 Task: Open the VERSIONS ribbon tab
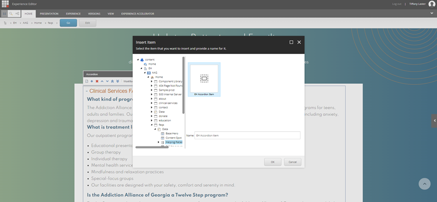pyautogui.click(x=94, y=14)
